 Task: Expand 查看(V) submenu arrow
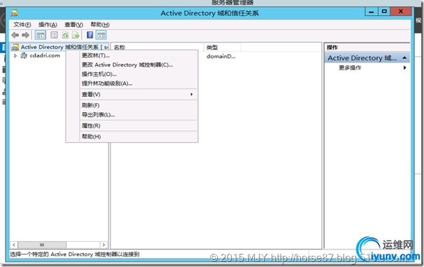click(192, 94)
